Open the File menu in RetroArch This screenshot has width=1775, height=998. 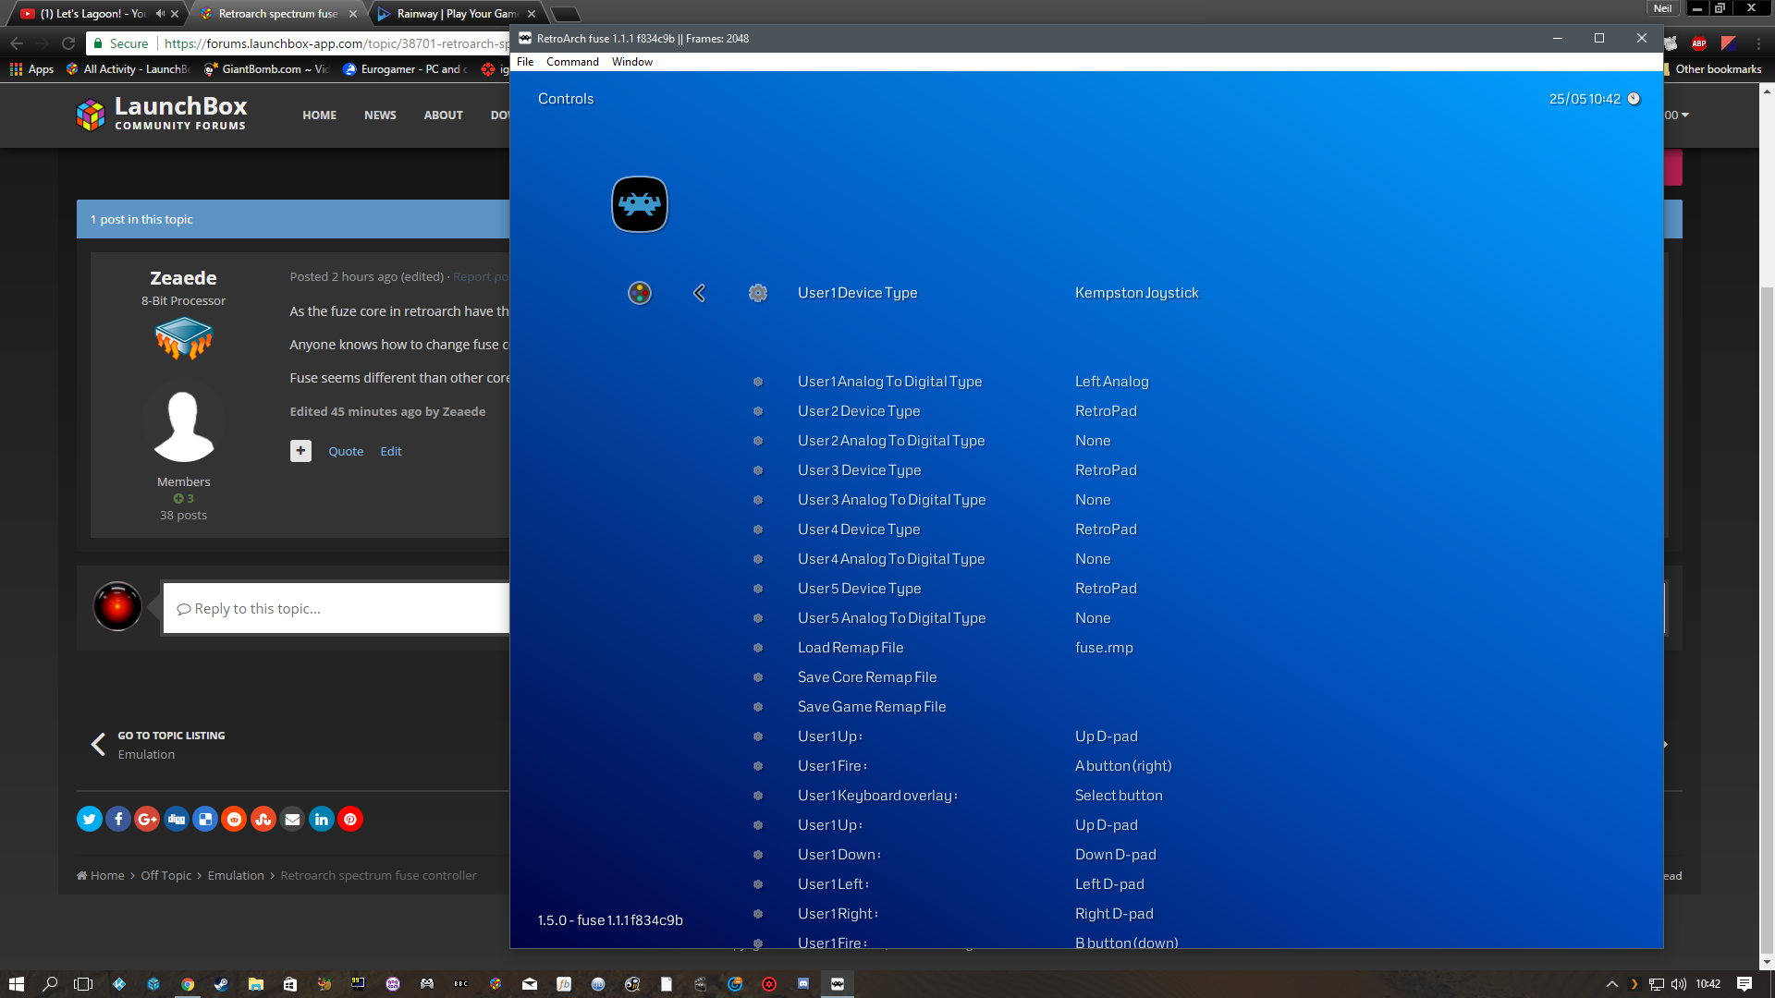click(x=525, y=62)
